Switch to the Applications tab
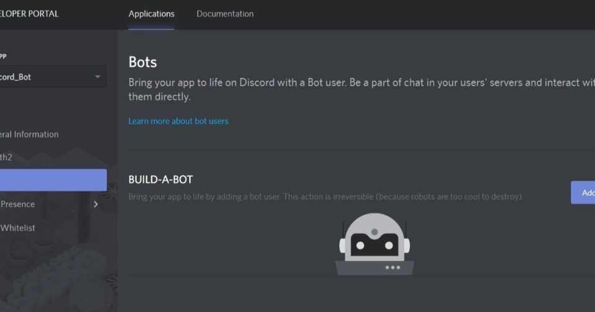 coord(151,14)
